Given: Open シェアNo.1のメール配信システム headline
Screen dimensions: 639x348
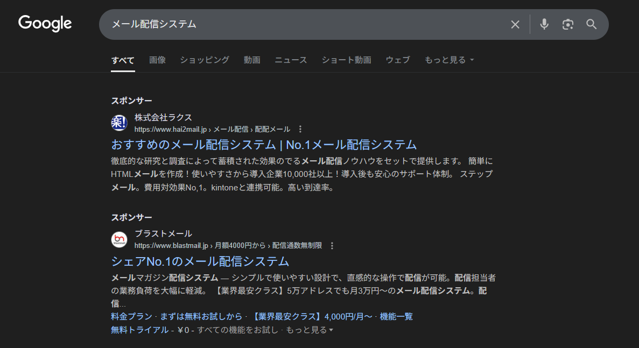Looking at the screenshot, I should pyautogui.click(x=200, y=261).
